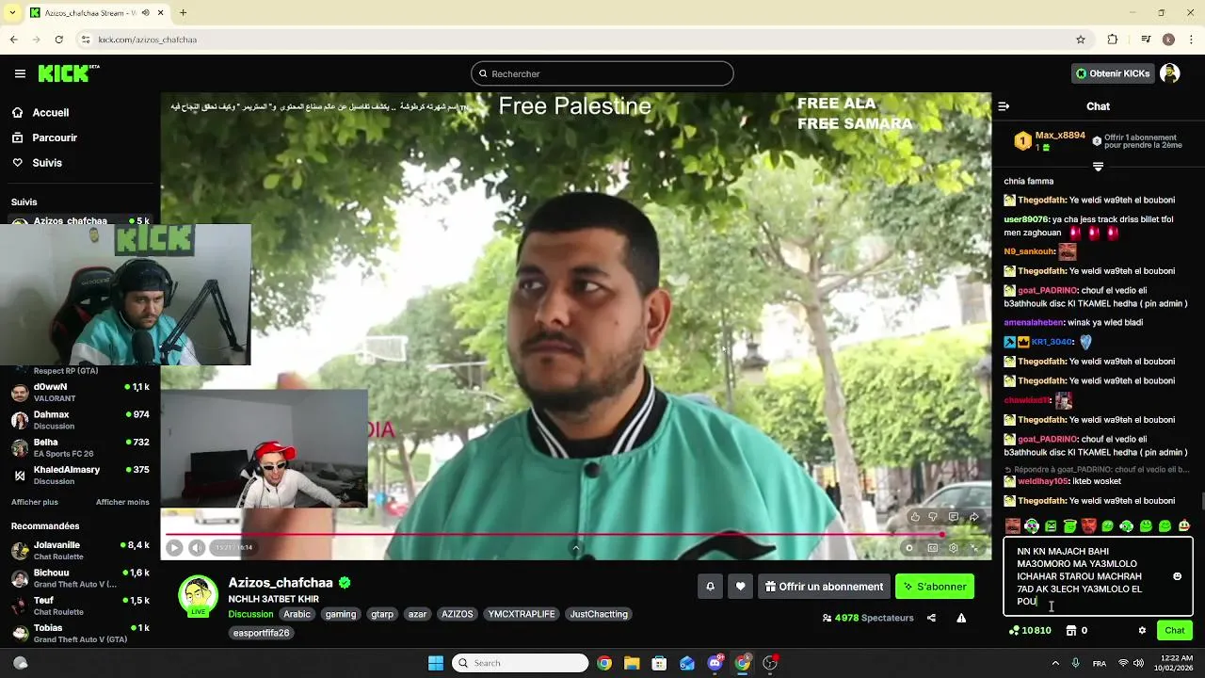Open chat settings gear

(x=1142, y=630)
